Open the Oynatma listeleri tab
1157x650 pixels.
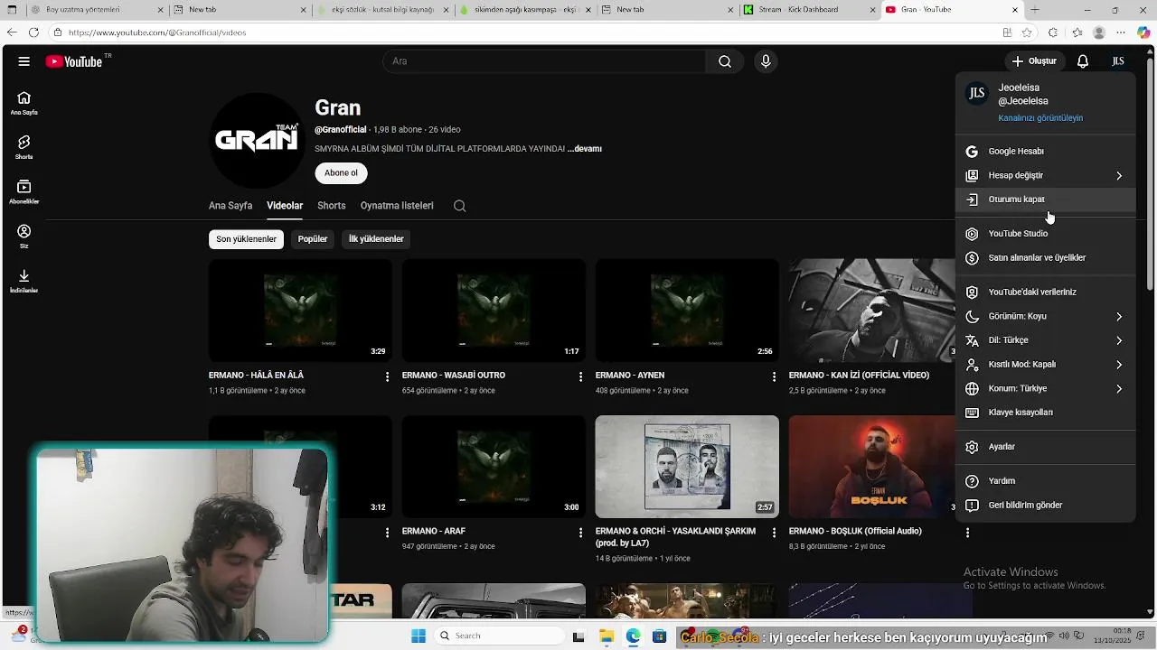click(x=397, y=206)
